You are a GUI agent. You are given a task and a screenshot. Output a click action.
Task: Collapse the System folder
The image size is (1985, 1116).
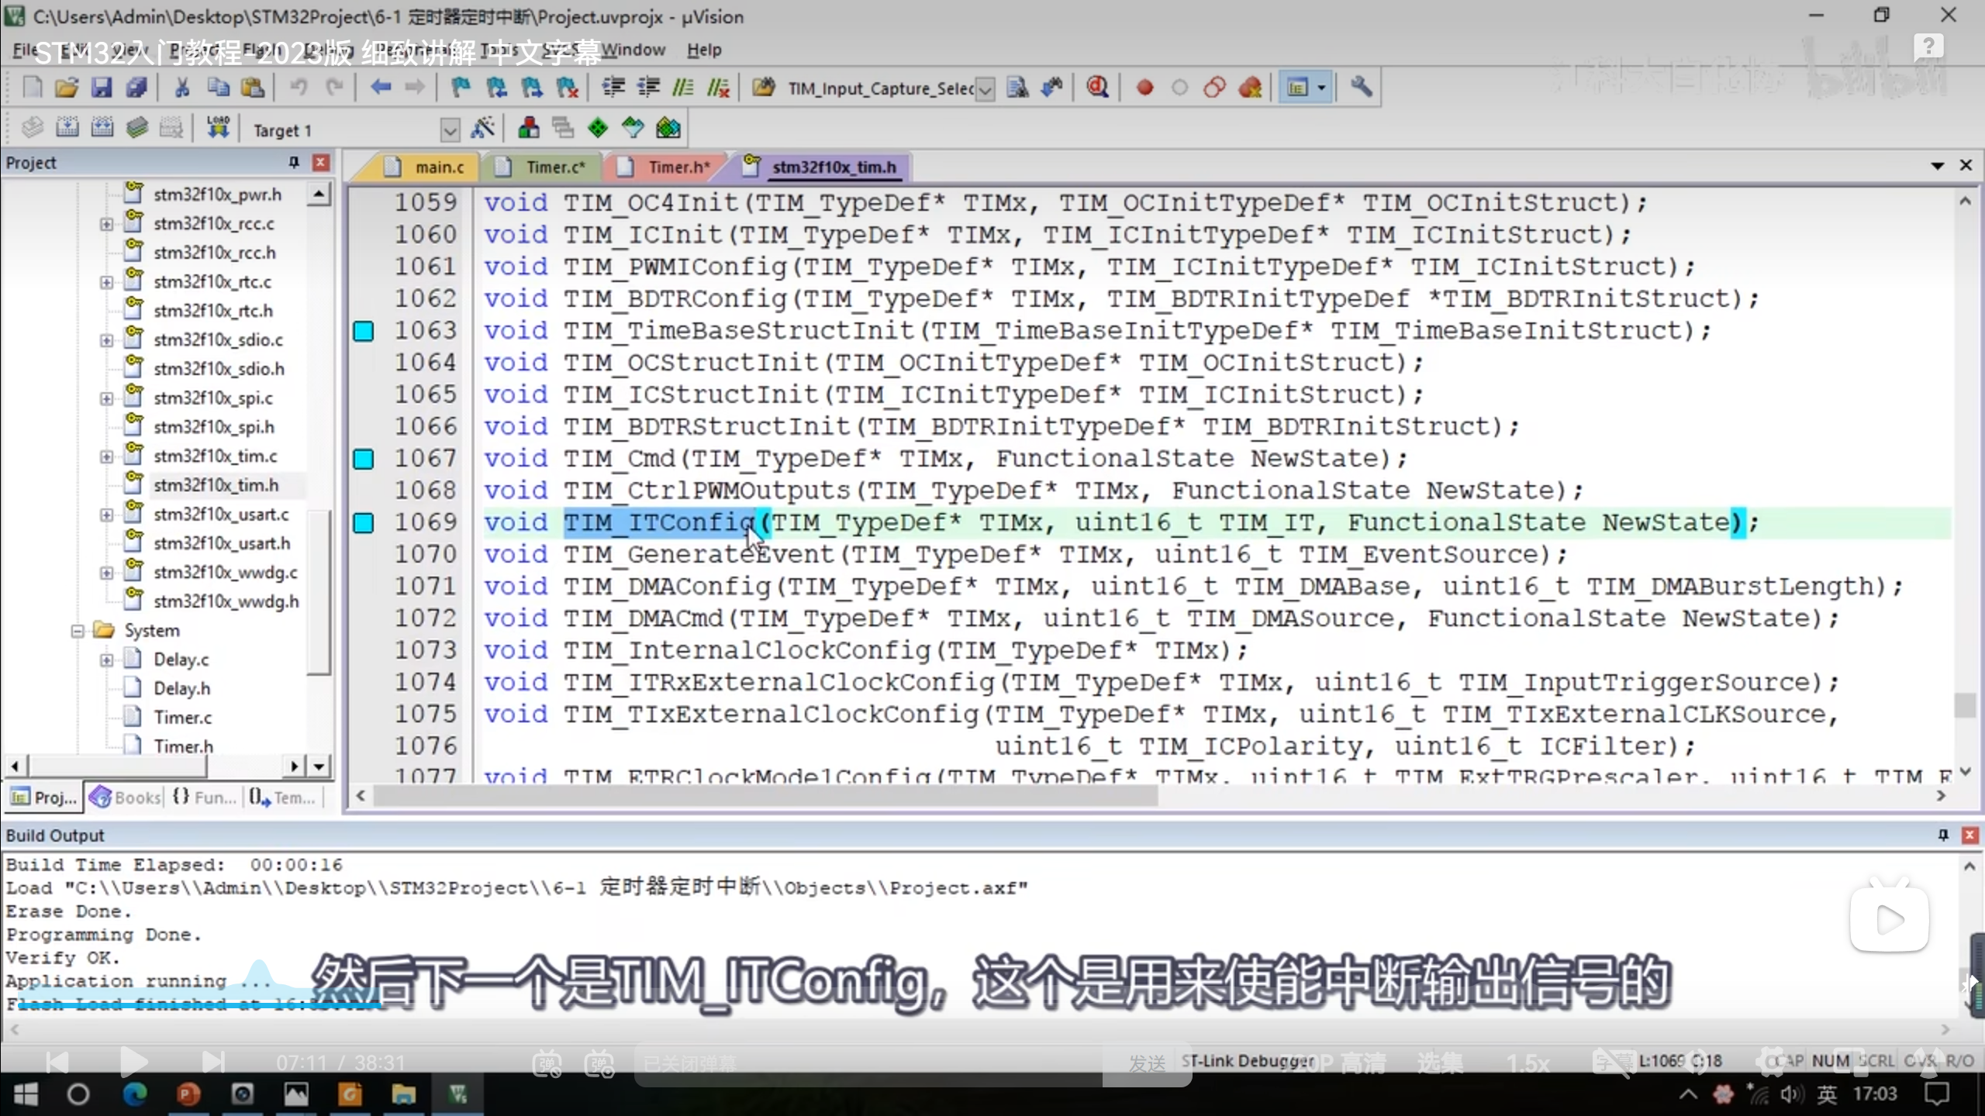(78, 631)
